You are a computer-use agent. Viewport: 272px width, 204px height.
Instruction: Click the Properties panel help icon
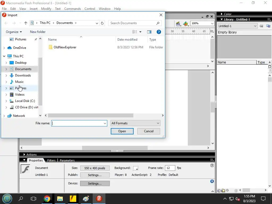coord(212,165)
